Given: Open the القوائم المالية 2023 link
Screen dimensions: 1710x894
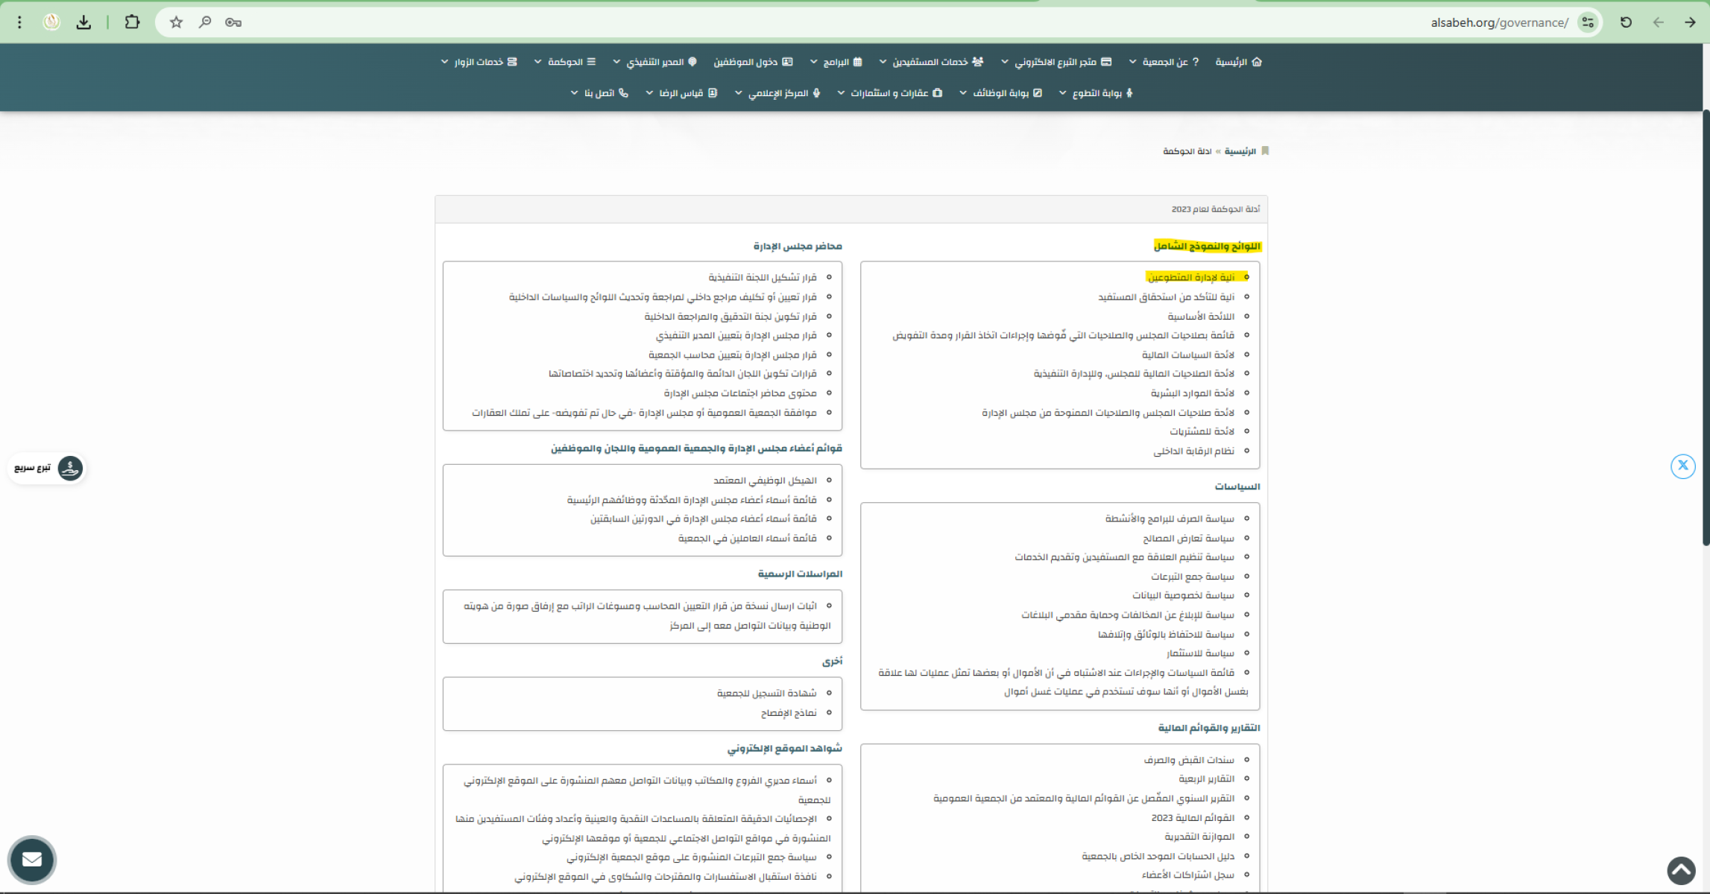Looking at the screenshot, I should (1193, 817).
